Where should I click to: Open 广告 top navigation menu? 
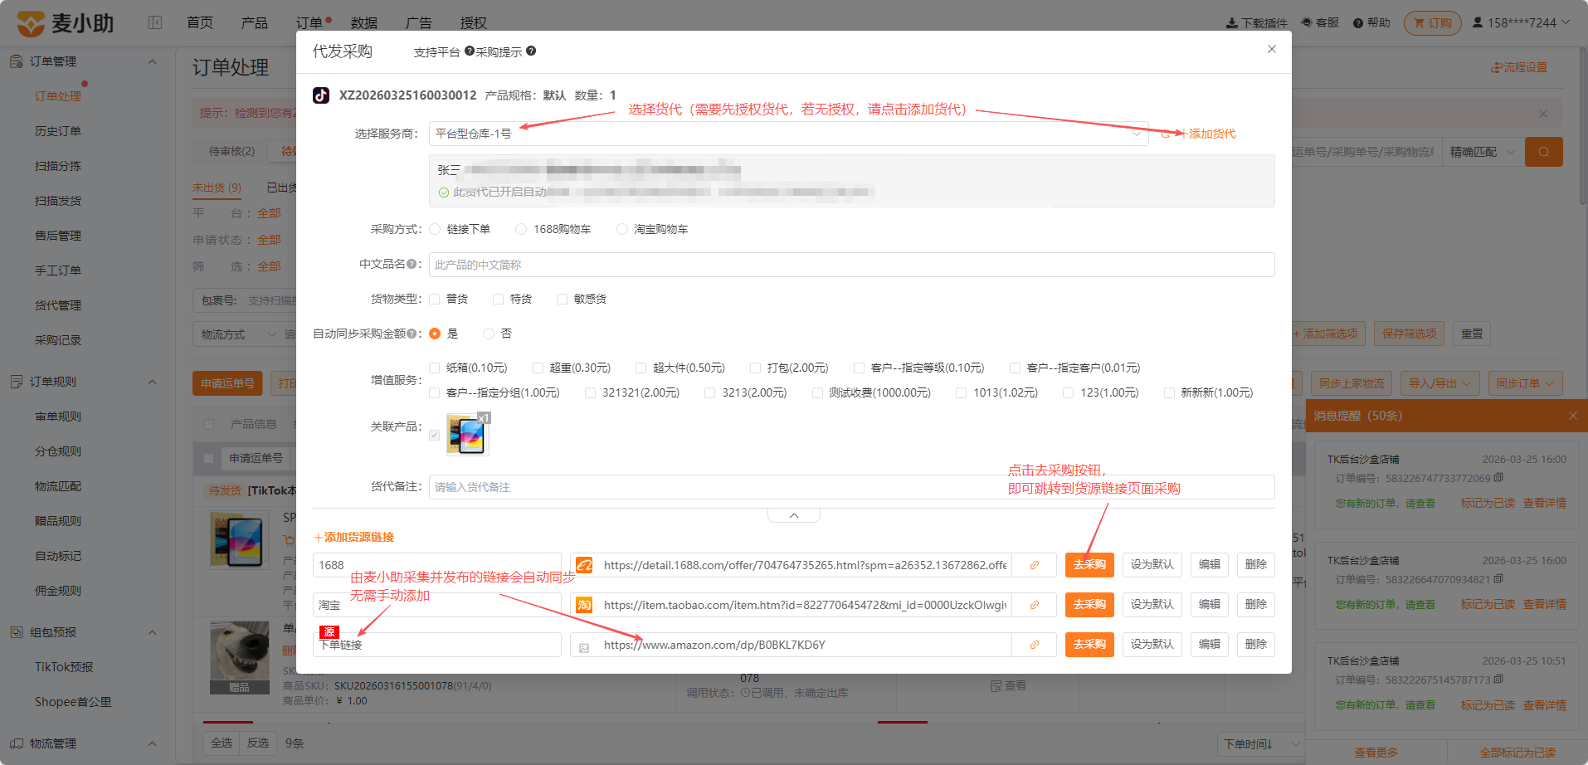pyautogui.click(x=419, y=22)
